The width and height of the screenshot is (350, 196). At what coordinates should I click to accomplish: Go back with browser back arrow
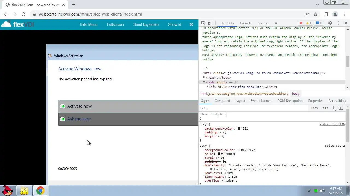click(6, 14)
